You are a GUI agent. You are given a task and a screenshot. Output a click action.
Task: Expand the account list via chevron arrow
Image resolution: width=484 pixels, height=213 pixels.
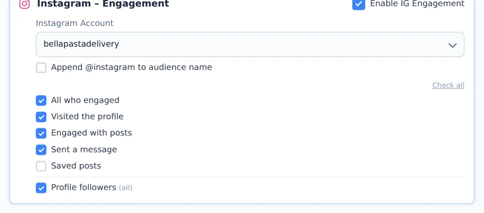453,45
